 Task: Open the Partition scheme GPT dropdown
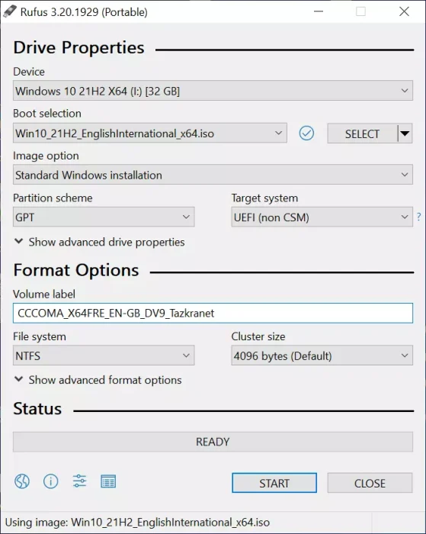(x=104, y=217)
